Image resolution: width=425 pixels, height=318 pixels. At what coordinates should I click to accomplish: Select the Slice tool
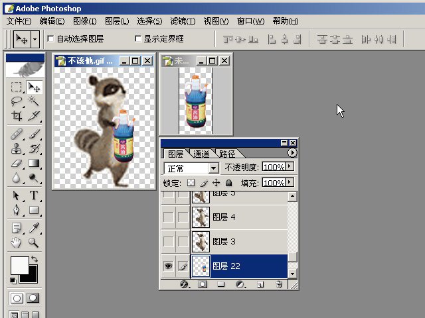click(x=34, y=116)
